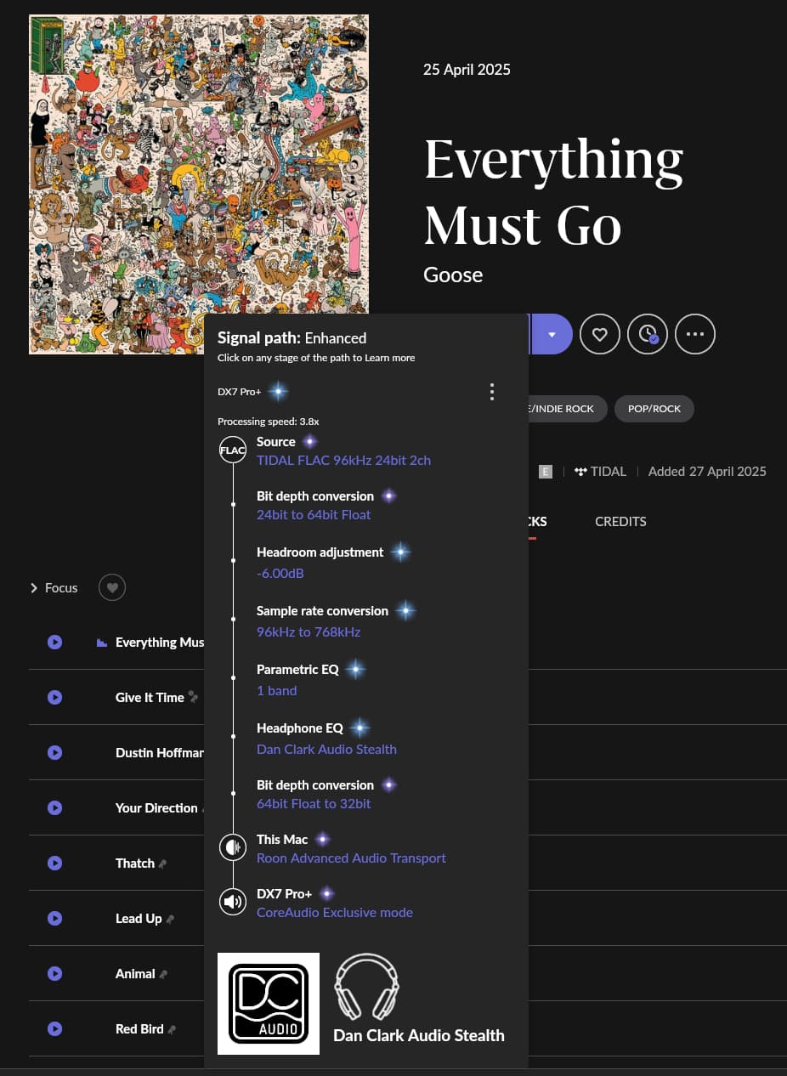787x1076 pixels.
Task: Click the star beside Sample rate conversion
Action: 405,610
